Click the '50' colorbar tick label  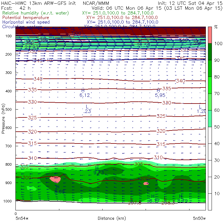(x=217, y=127)
